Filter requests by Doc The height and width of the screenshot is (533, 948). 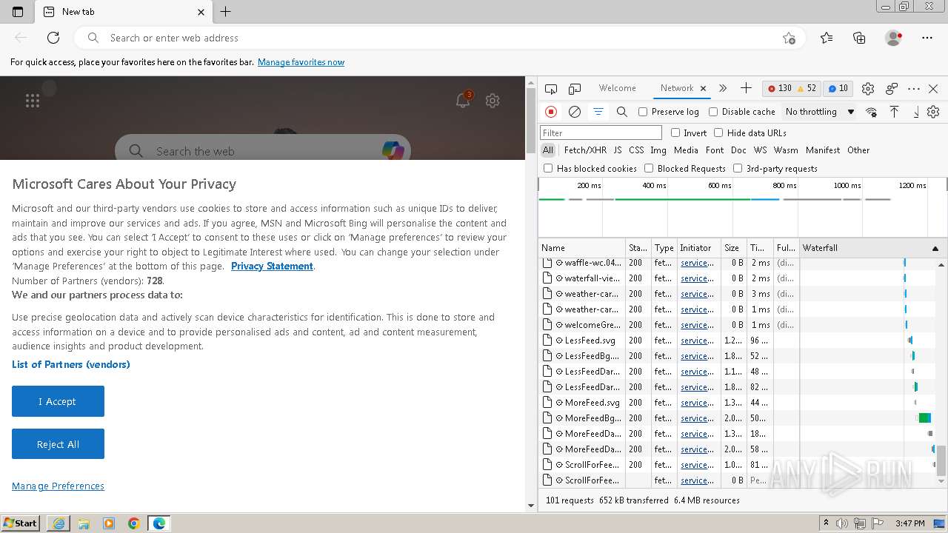pyautogui.click(x=738, y=150)
